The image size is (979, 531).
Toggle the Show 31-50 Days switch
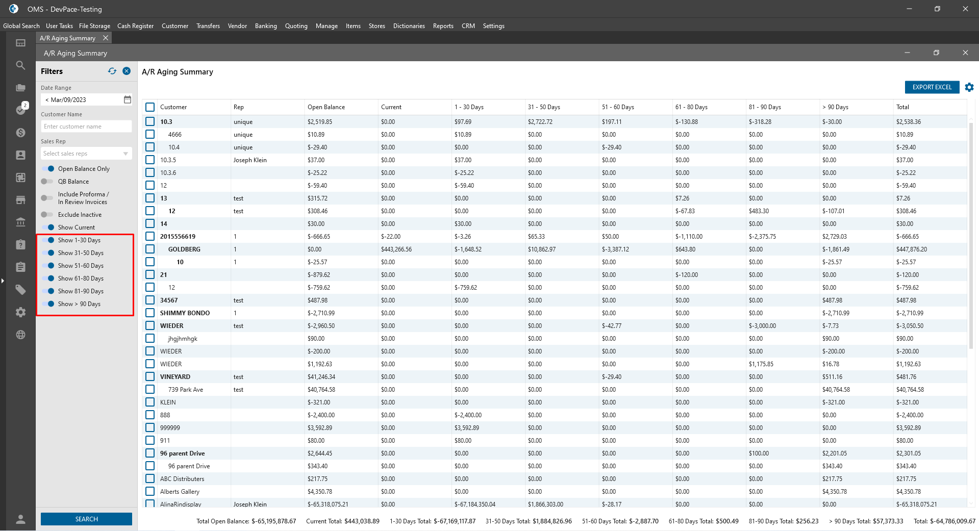point(47,252)
